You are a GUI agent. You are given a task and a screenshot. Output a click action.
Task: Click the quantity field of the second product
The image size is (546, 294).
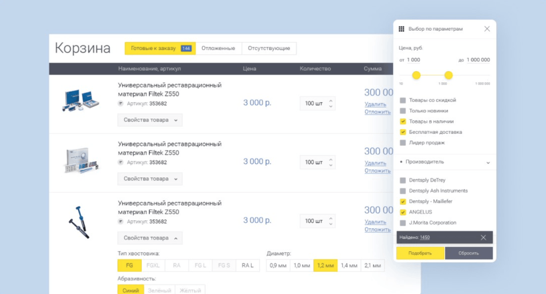317,162
